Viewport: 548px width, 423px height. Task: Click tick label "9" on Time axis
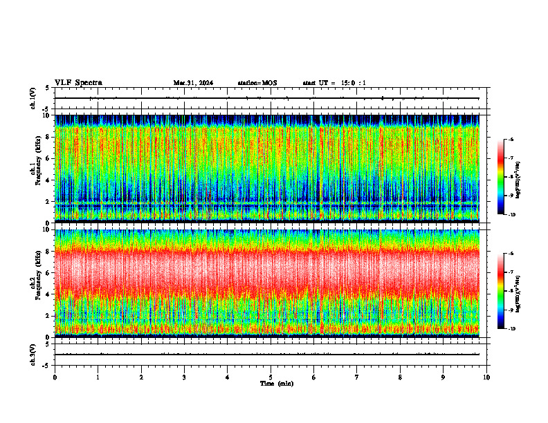click(x=443, y=377)
